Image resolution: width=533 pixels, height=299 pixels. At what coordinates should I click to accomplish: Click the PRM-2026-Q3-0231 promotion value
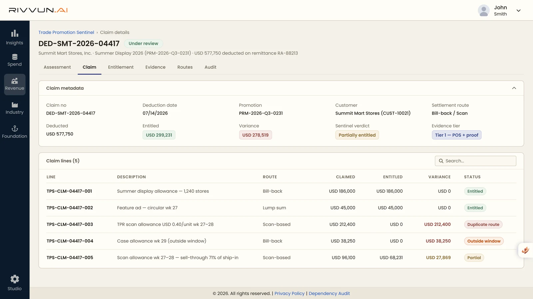pyautogui.click(x=261, y=113)
